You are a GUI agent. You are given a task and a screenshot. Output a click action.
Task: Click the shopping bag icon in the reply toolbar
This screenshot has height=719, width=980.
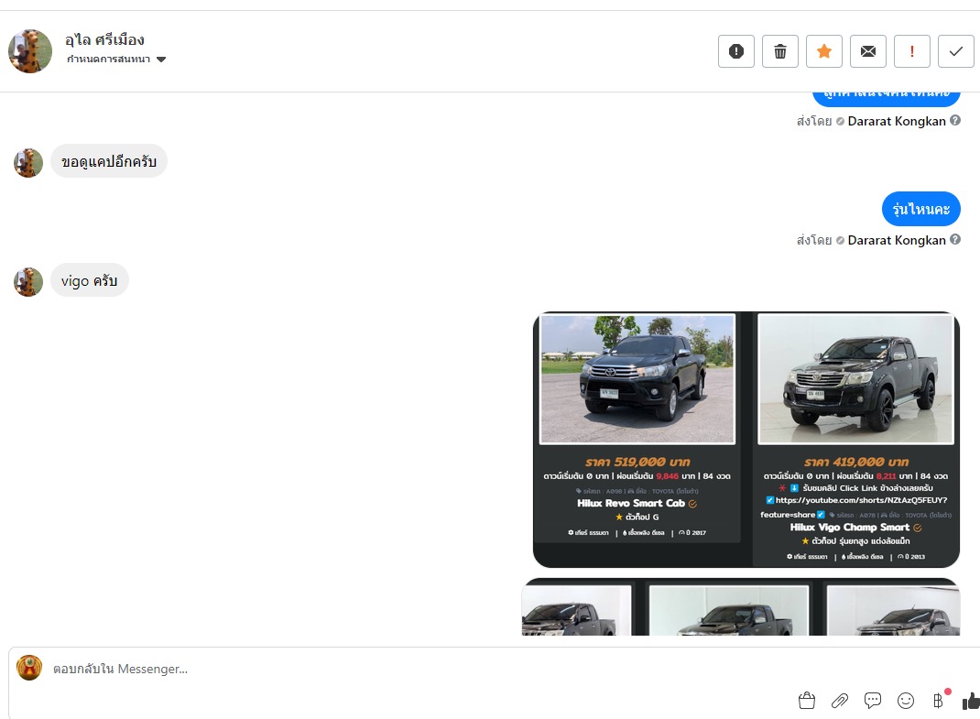pyautogui.click(x=806, y=701)
